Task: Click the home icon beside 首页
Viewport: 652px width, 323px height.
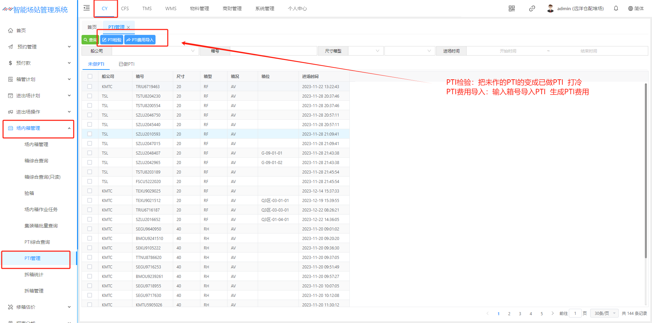Action: click(x=11, y=31)
